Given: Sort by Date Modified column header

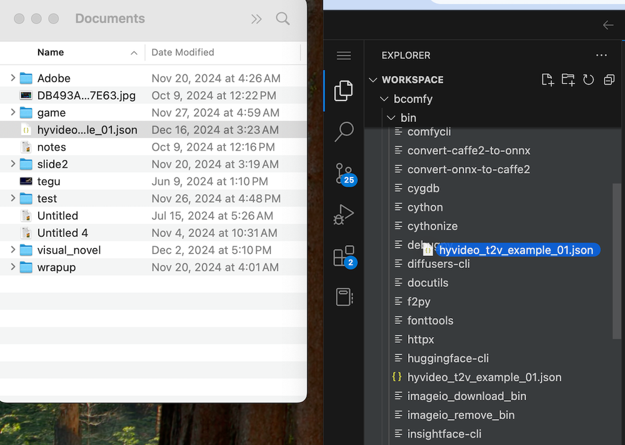Looking at the screenshot, I should (x=183, y=52).
